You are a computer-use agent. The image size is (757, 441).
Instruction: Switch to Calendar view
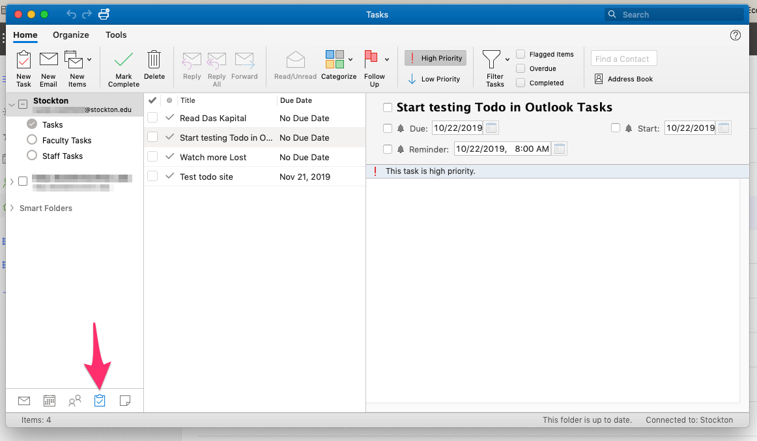tap(50, 401)
